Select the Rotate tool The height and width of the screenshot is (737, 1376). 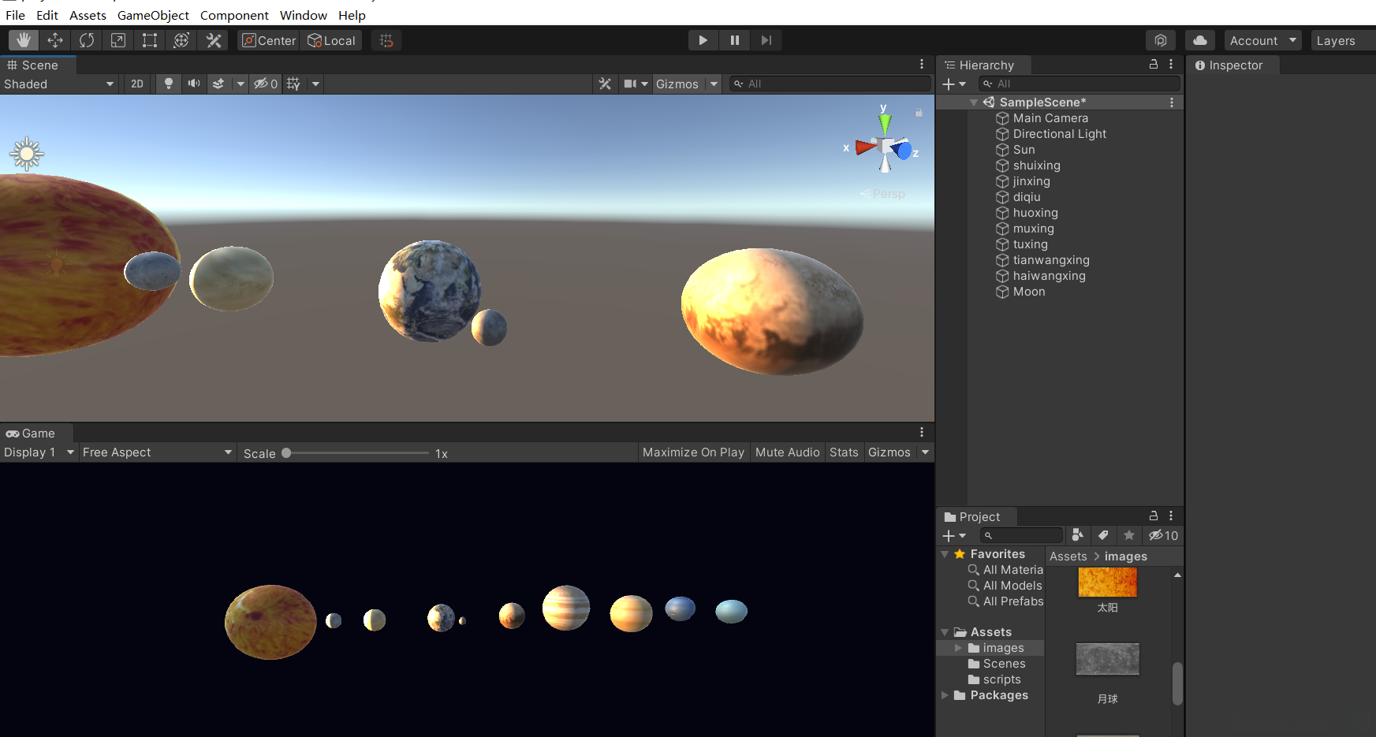point(87,40)
